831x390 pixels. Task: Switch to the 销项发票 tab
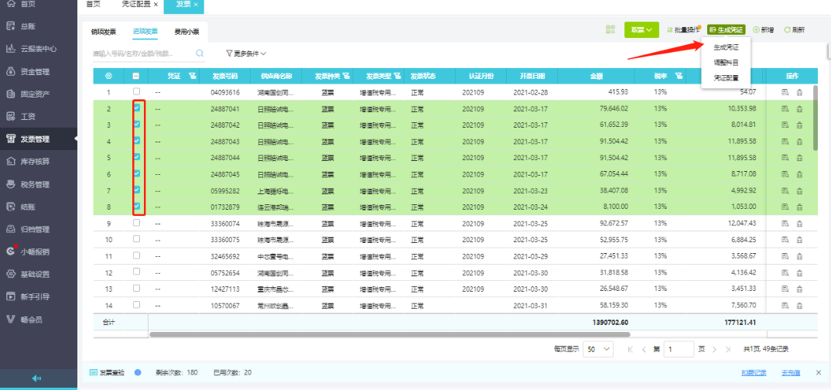pyautogui.click(x=104, y=32)
